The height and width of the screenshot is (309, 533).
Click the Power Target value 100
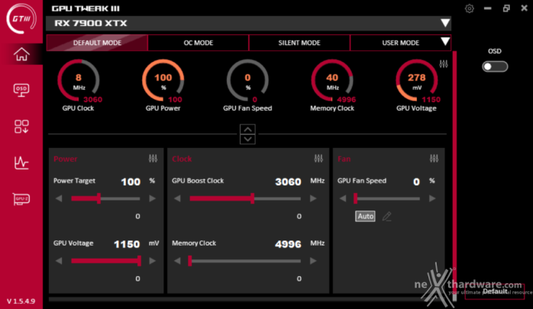click(131, 182)
